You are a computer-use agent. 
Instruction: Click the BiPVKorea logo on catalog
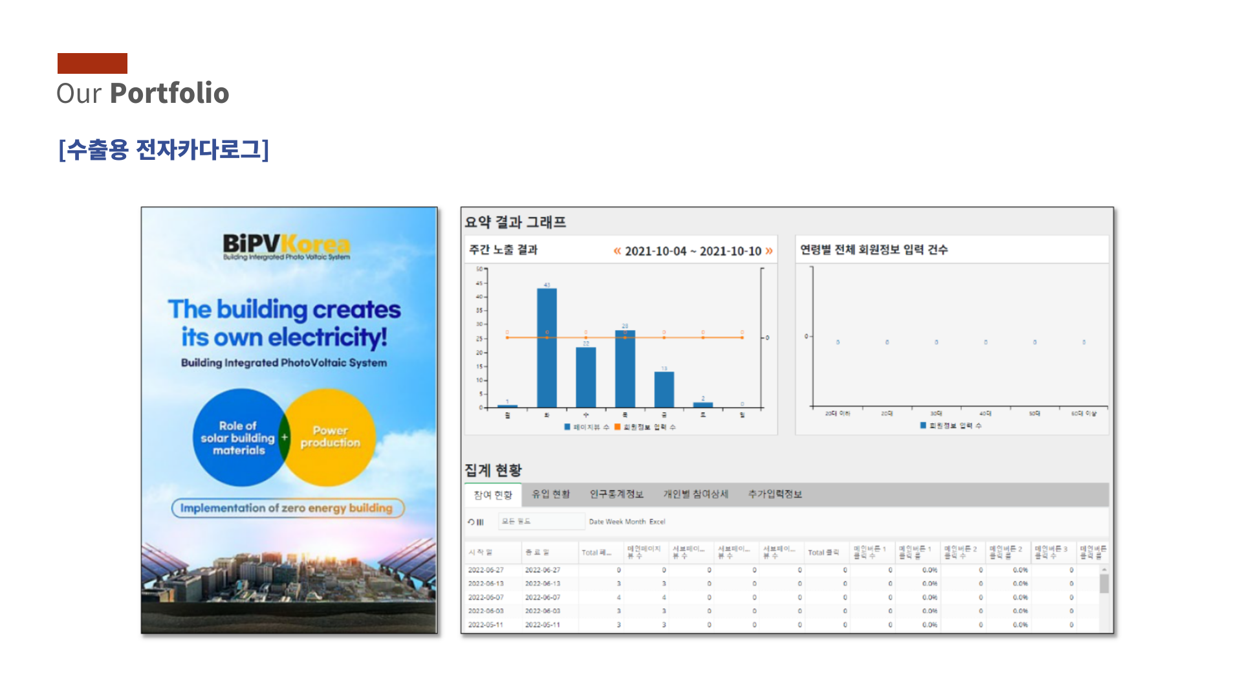click(287, 247)
